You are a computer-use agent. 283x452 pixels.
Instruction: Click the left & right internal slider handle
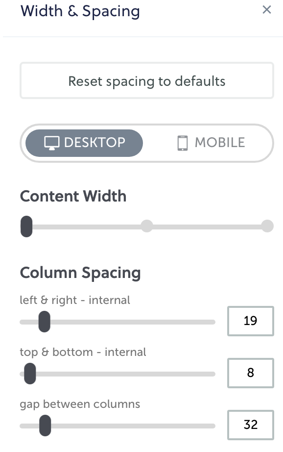coord(45,322)
